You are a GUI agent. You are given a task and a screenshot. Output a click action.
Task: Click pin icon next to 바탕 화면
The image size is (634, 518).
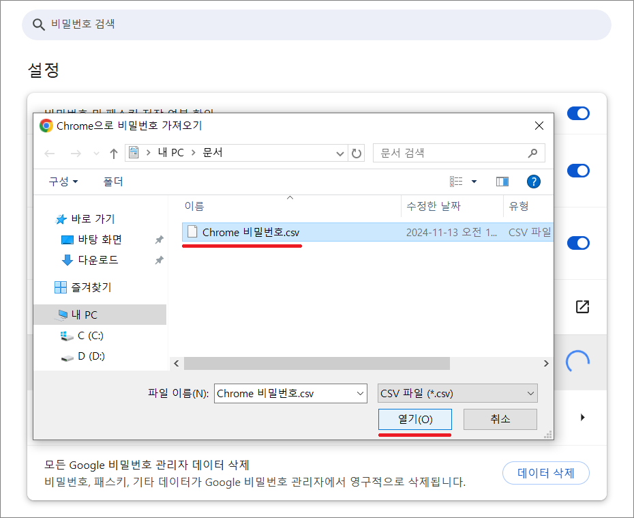(160, 240)
